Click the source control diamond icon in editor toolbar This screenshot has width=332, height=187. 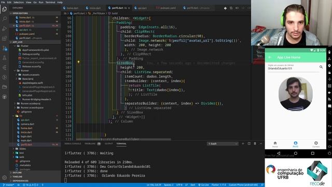[225, 8]
